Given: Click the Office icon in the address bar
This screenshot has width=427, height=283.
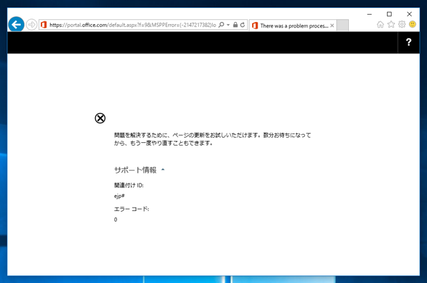Looking at the screenshot, I should (x=43, y=25).
